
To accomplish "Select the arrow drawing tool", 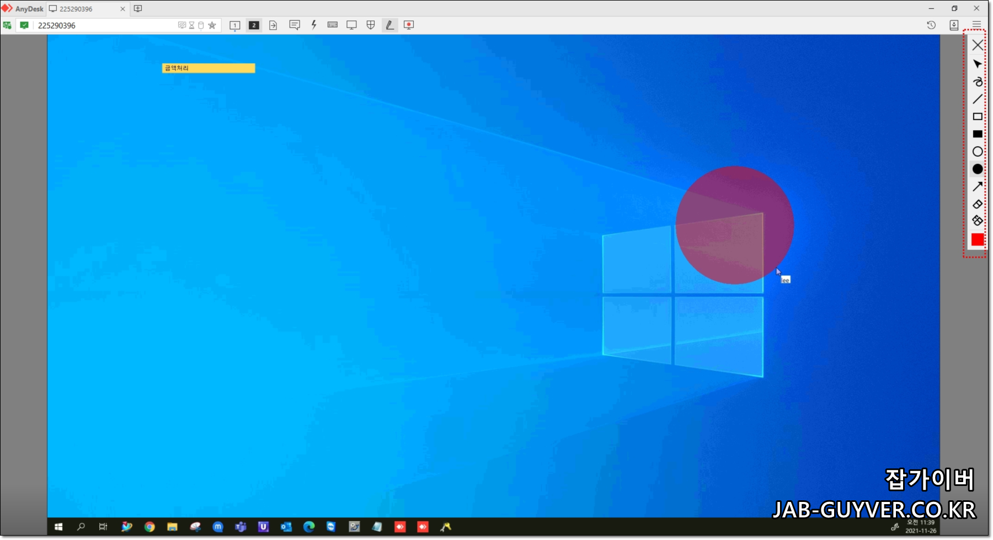I will point(978,186).
